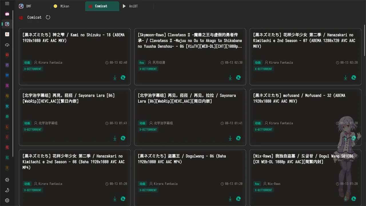Download the 再見，菈菈 繁日內嵌 torrent

point(115,138)
